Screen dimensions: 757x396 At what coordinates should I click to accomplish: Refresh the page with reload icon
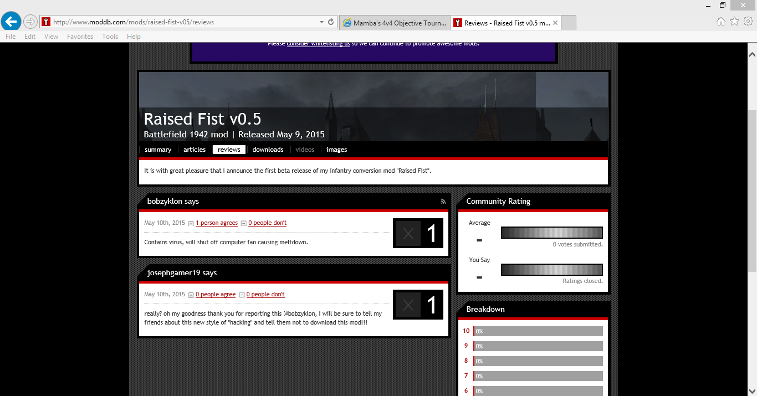click(x=331, y=22)
